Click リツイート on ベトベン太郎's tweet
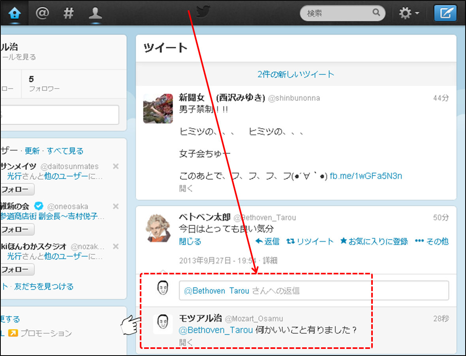Image resolution: width=466 pixels, height=356 pixels. 310,241
